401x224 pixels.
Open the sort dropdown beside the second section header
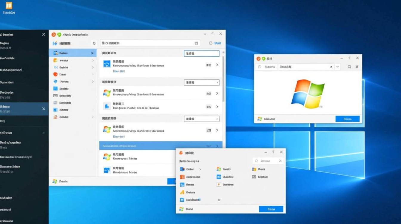tap(201, 82)
